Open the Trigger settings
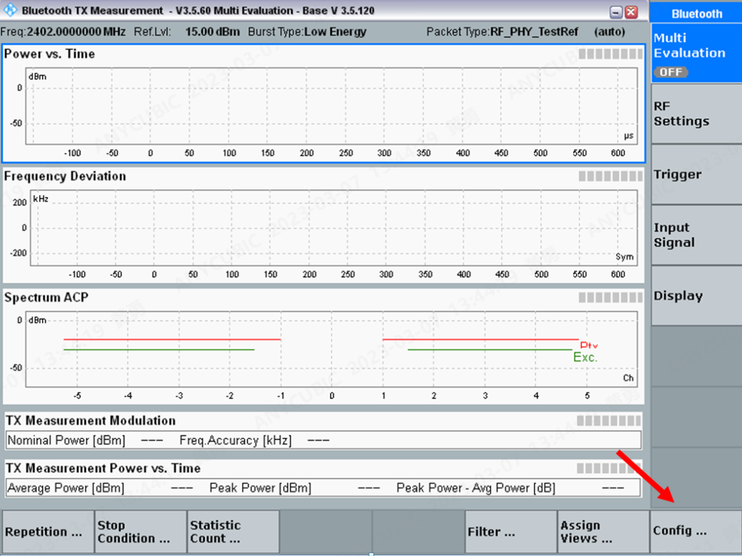Screen dimensions: 742x556 (694, 174)
